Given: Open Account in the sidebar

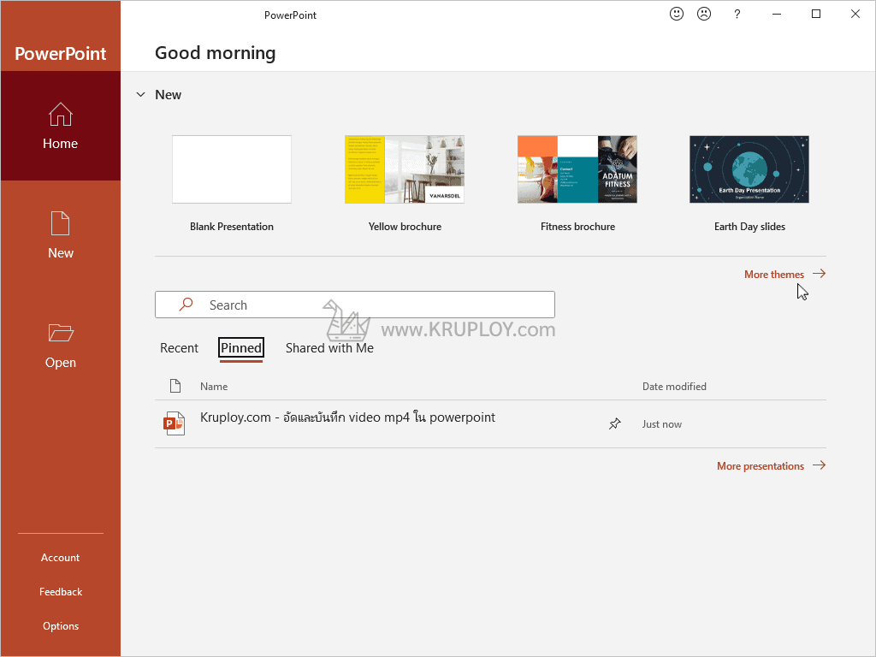Looking at the screenshot, I should [x=61, y=558].
